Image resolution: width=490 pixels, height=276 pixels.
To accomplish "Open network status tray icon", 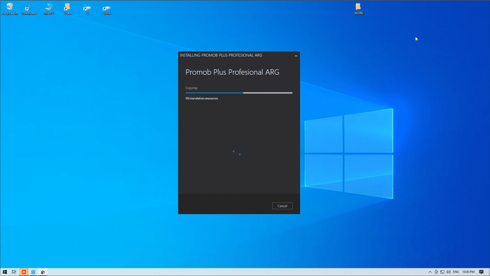I will click(x=442, y=272).
